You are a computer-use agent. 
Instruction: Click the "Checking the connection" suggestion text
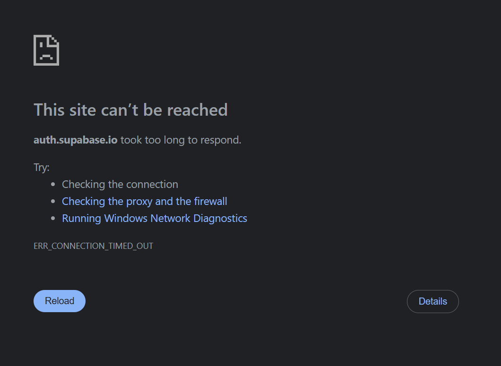point(120,184)
